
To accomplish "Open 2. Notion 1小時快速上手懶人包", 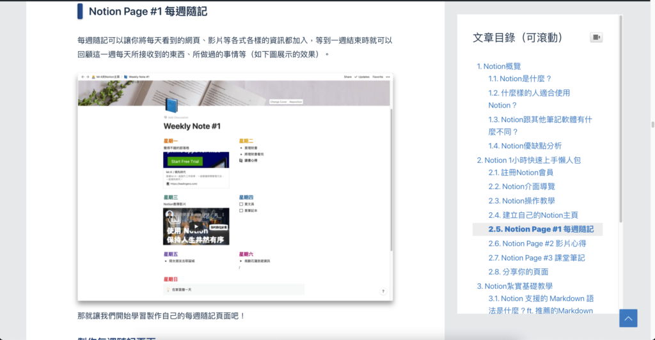I will point(529,160).
